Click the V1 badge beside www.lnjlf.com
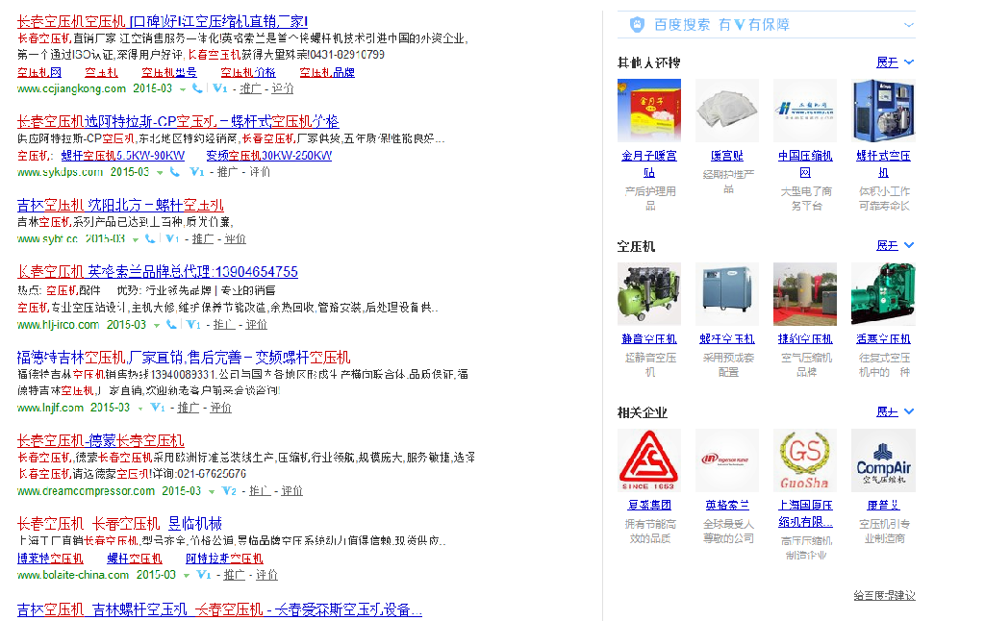This screenshot has width=985, height=621. click(157, 408)
